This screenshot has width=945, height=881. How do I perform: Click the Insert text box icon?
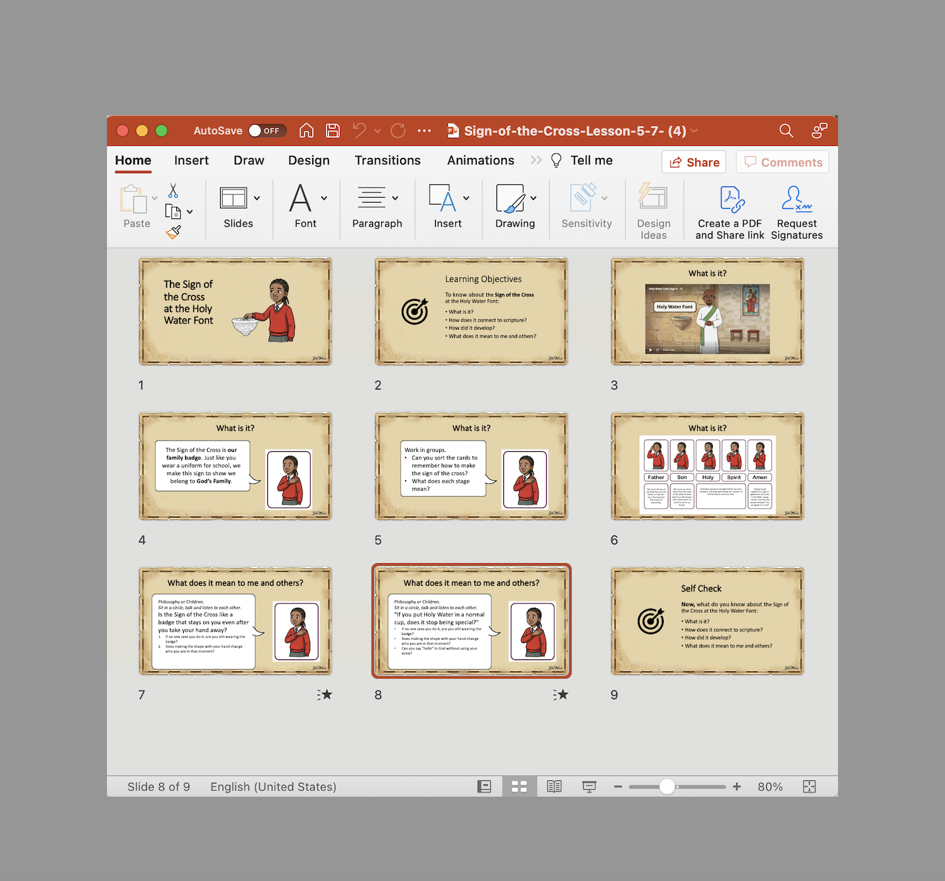pos(442,198)
